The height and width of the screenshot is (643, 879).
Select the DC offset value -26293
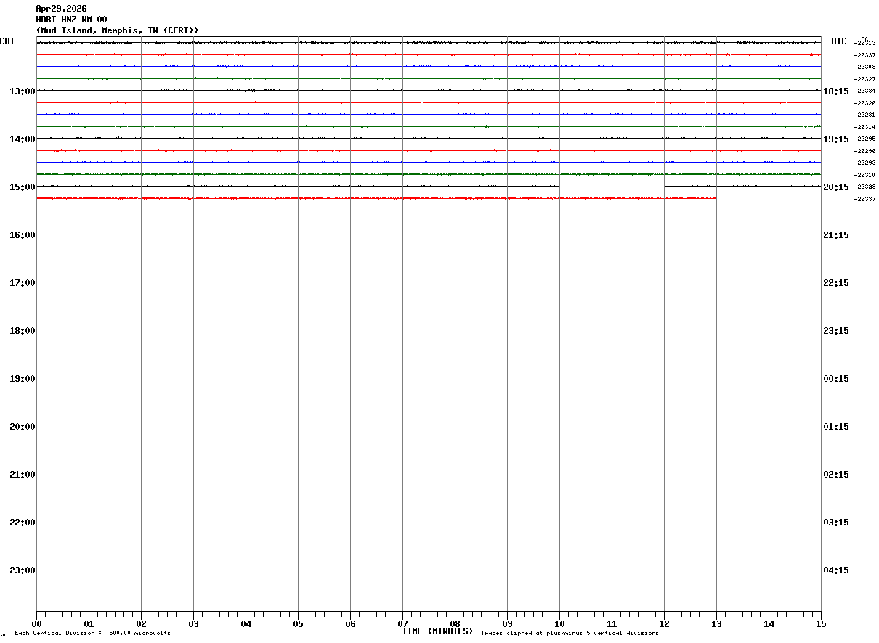(864, 163)
